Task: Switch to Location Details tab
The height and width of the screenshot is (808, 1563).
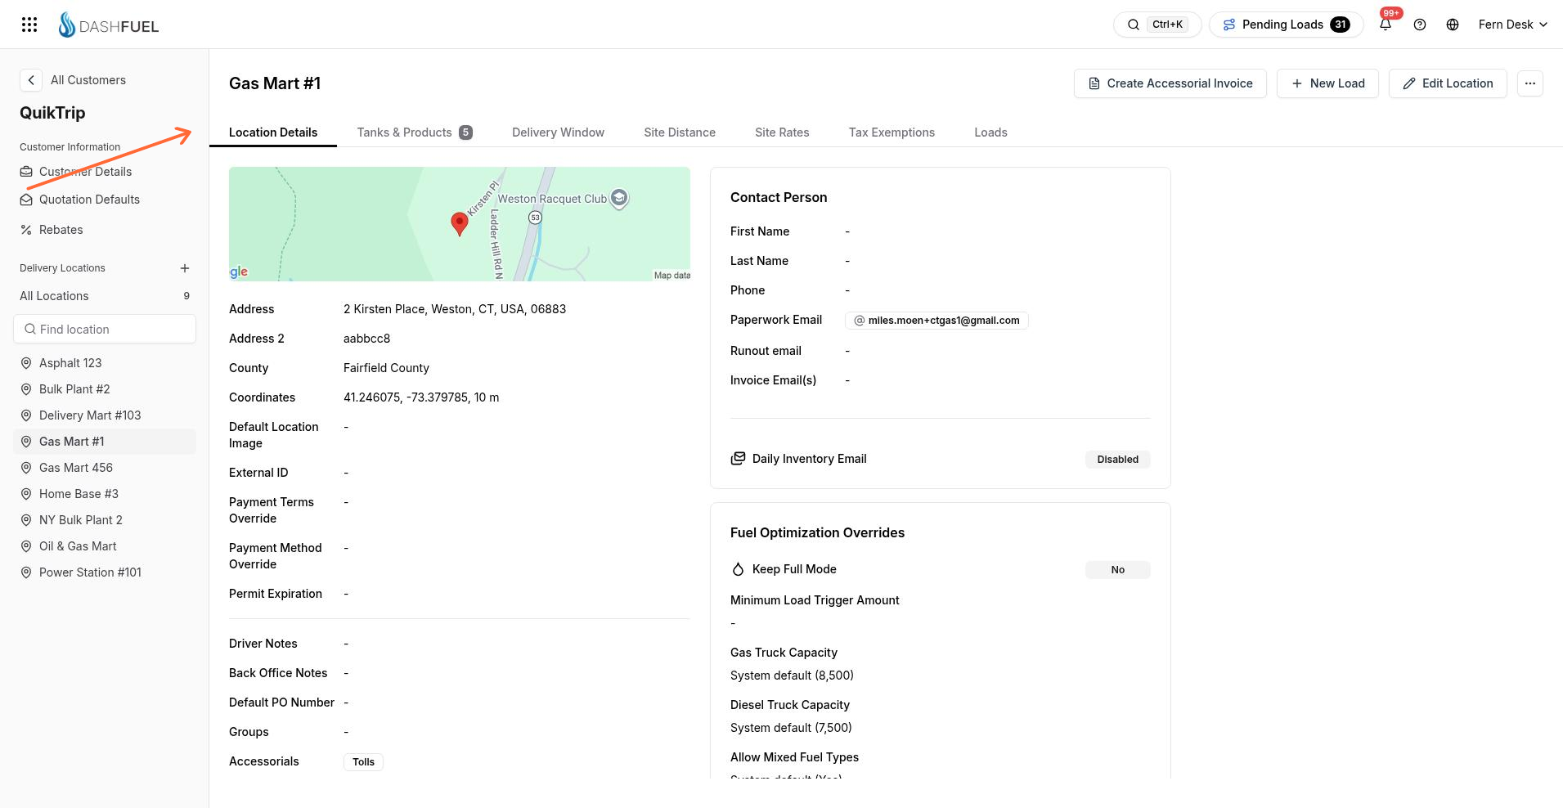Action: (273, 132)
